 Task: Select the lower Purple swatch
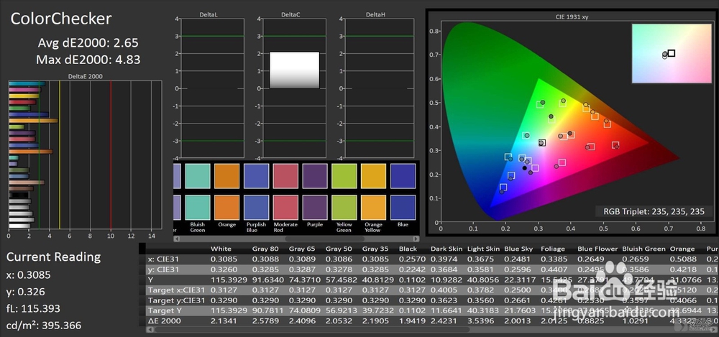point(315,207)
